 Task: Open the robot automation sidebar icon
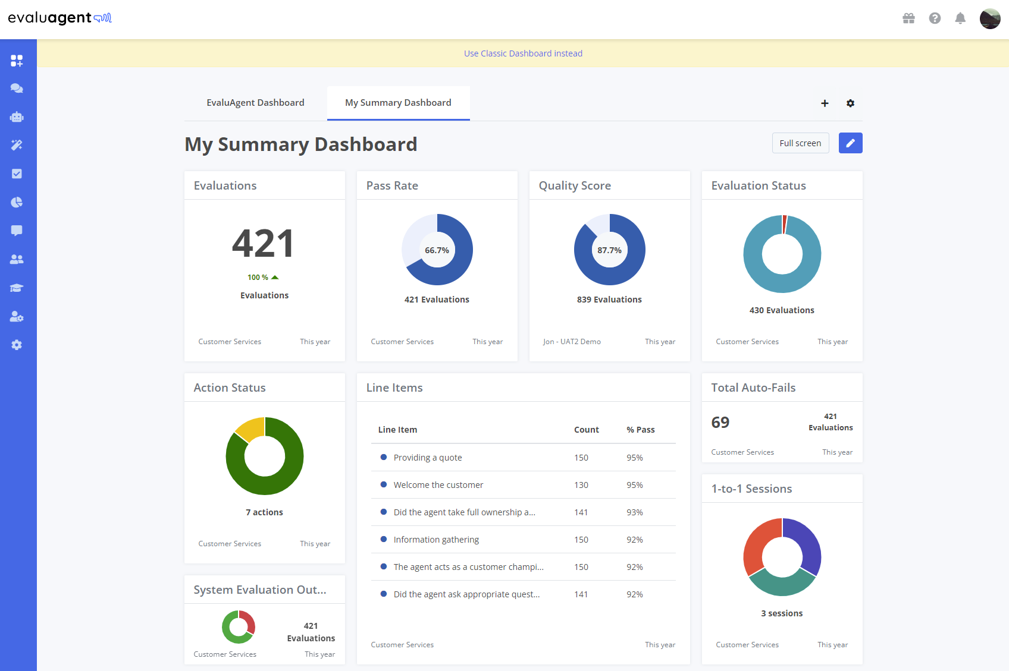pos(17,117)
